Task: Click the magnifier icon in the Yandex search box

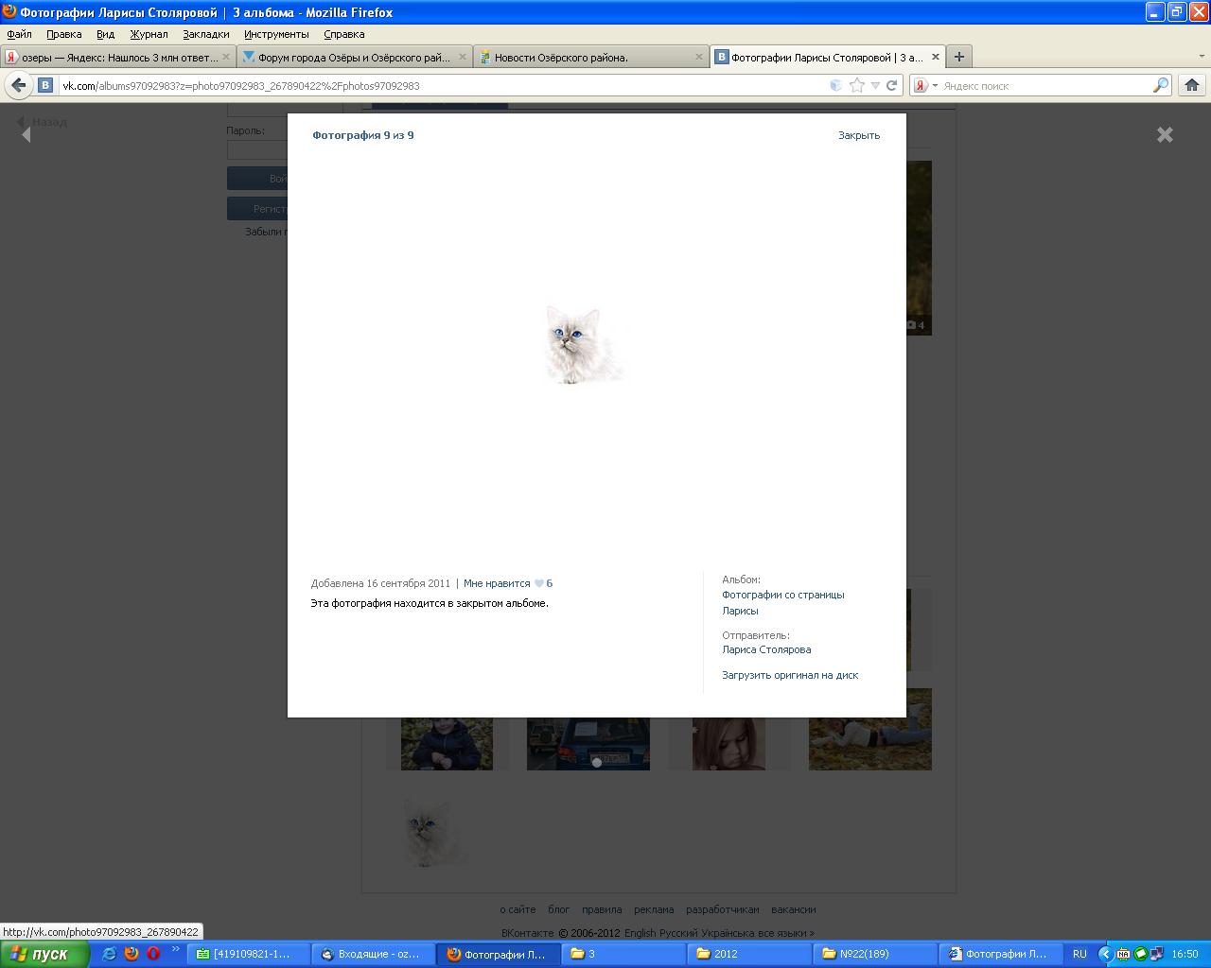Action: 1160,85
